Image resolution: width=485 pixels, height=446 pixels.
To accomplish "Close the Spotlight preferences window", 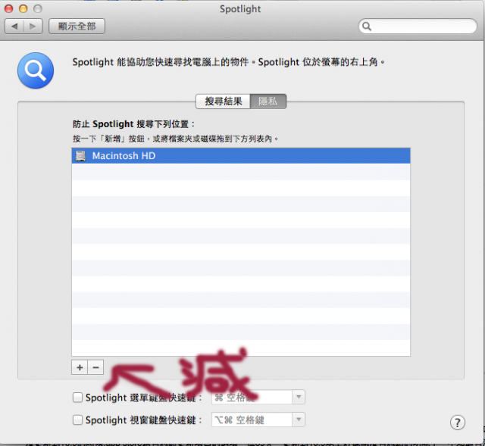I will tap(8, 9).
